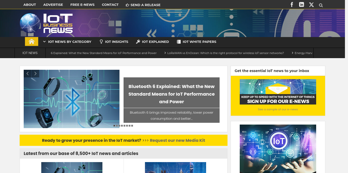Open the IoT Explained menu

pyautogui.click(x=152, y=42)
